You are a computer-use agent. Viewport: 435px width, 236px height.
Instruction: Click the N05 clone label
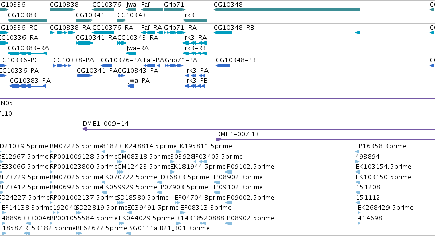pyautogui.click(x=6, y=103)
